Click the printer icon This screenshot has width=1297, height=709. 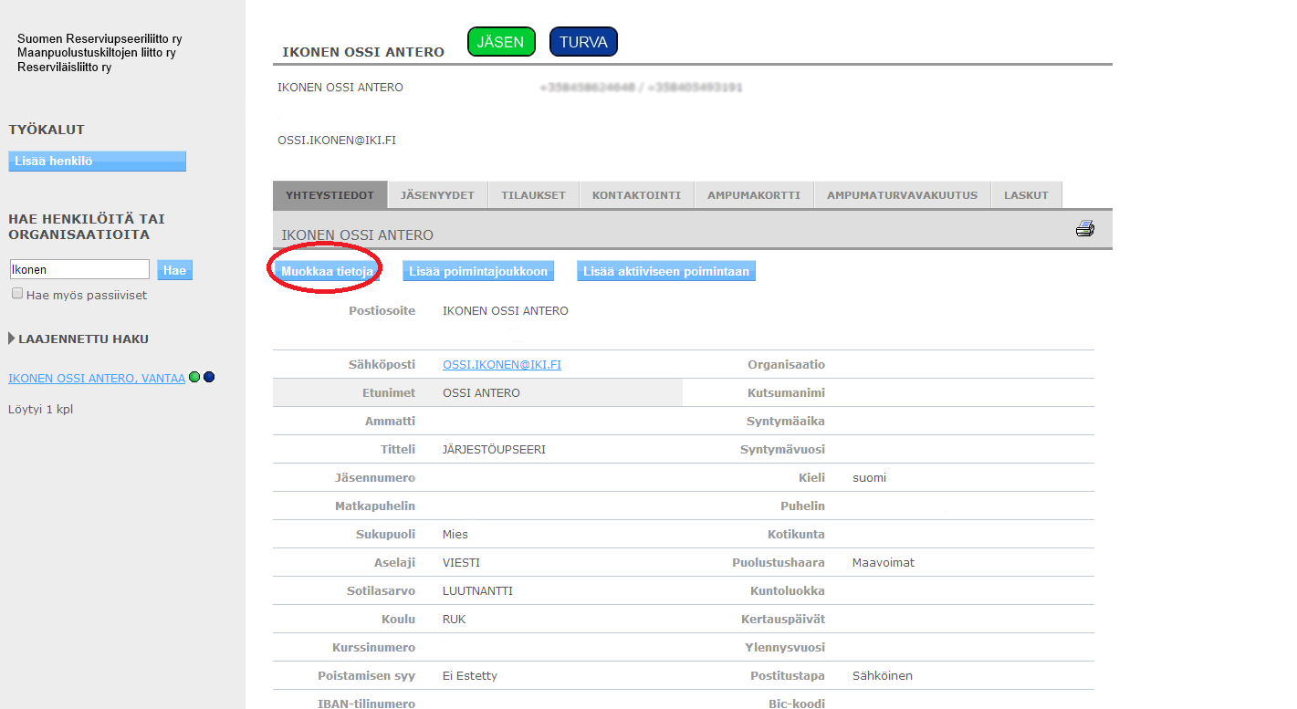click(x=1084, y=229)
